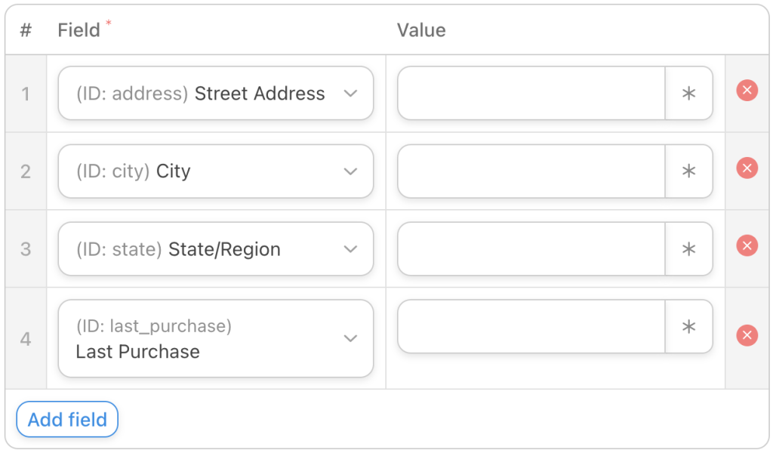Viewport: 773px width, 453px height.
Task: Remove the Last Purchase field row
Action: point(747,335)
